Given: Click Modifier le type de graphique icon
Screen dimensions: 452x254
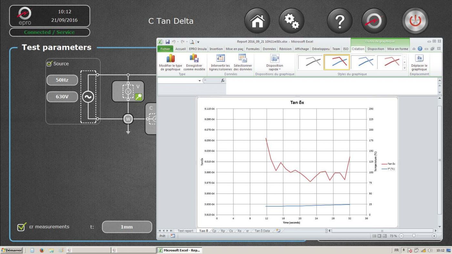Looking at the screenshot, I should (x=170, y=63).
